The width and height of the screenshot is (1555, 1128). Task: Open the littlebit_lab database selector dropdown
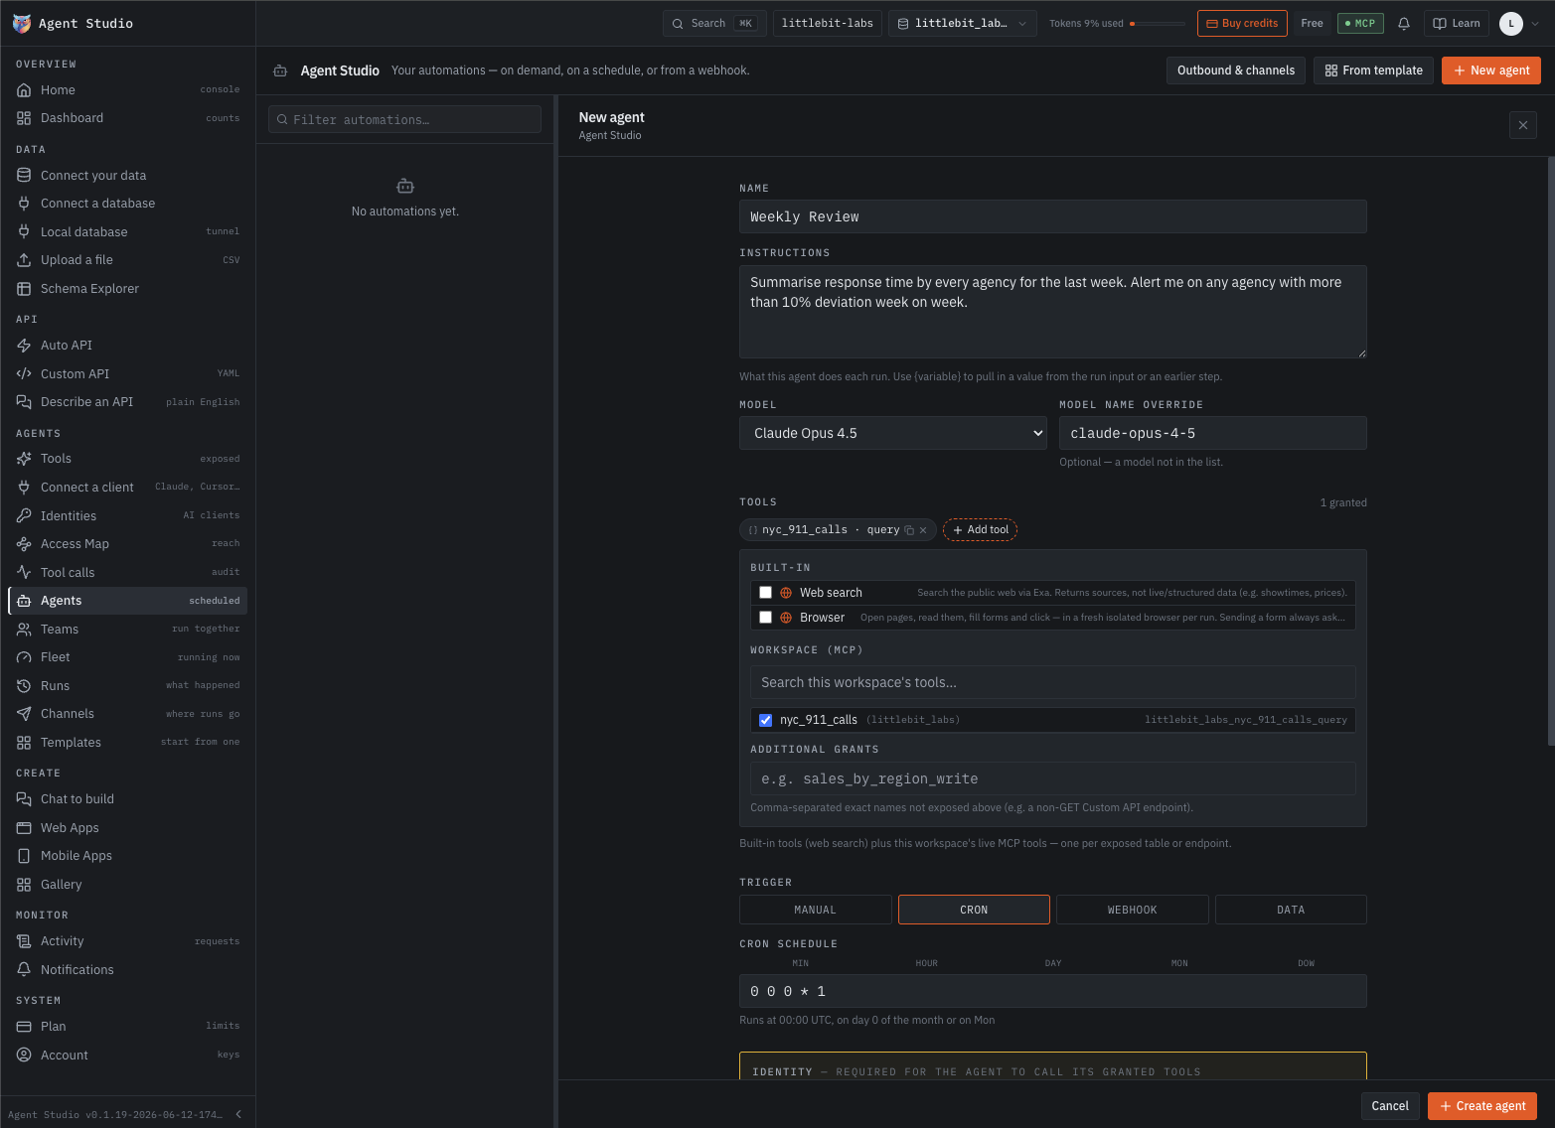pyautogui.click(x=962, y=24)
